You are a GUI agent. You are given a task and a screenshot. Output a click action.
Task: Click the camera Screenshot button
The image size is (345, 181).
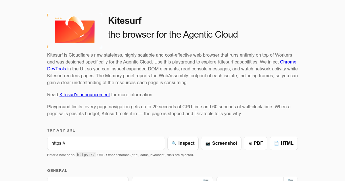(221, 143)
